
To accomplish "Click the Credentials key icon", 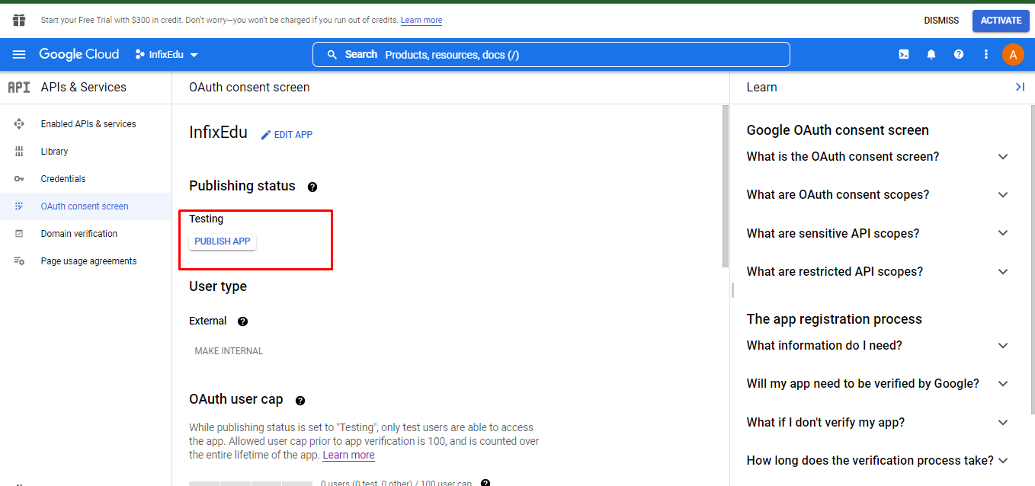I will pyautogui.click(x=19, y=179).
